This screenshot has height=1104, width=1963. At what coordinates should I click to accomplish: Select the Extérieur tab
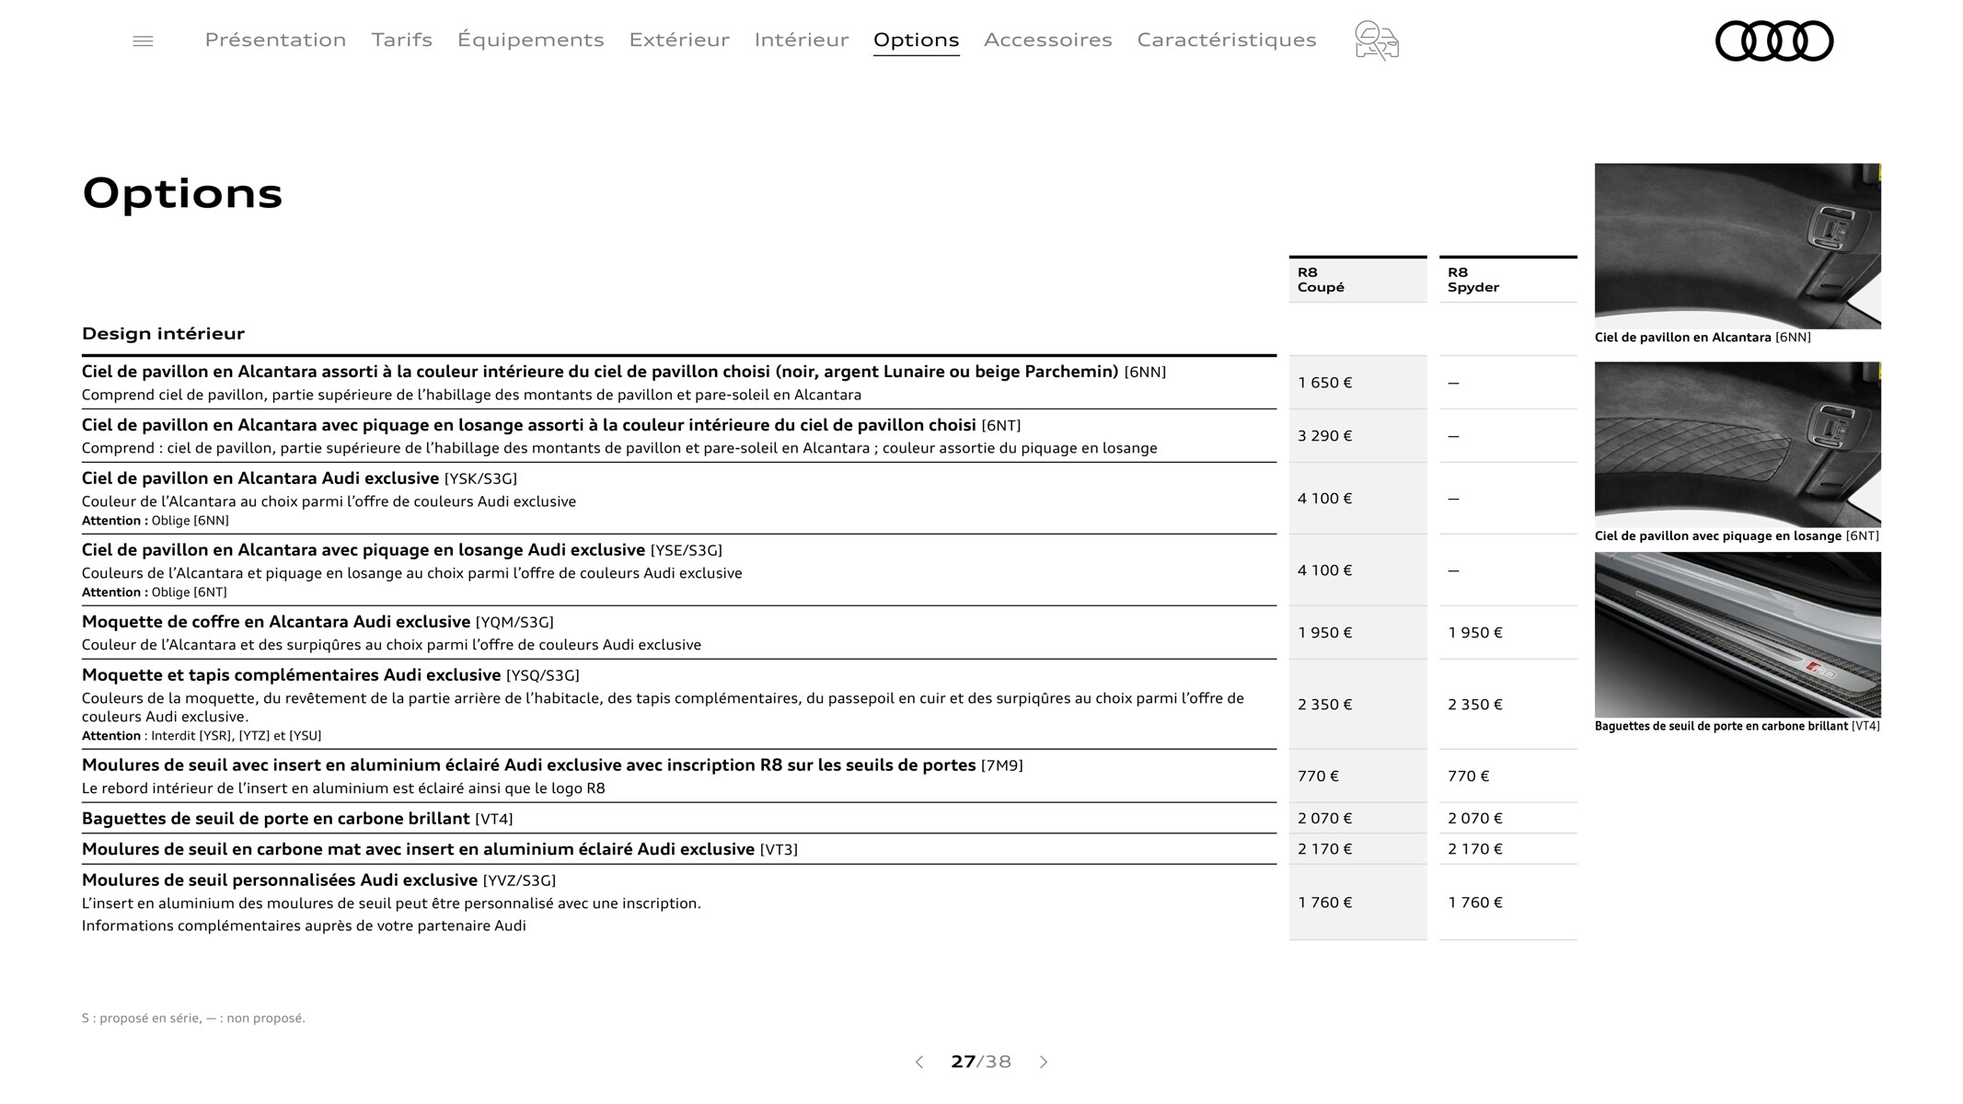679,40
